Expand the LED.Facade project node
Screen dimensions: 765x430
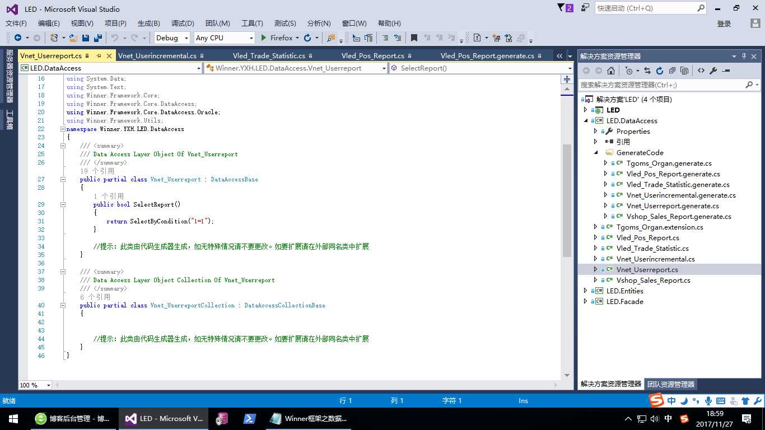point(586,301)
